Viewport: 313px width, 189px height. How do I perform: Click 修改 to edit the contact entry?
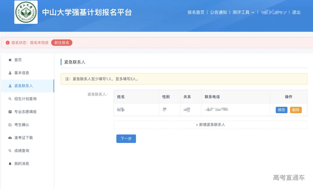pos(281,110)
